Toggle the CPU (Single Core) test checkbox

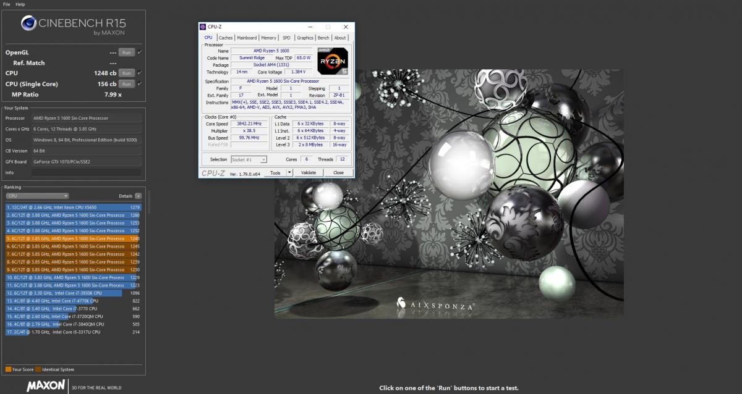tap(140, 83)
